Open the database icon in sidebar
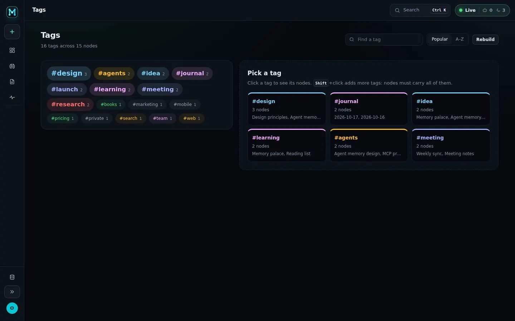 pyautogui.click(x=12, y=277)
